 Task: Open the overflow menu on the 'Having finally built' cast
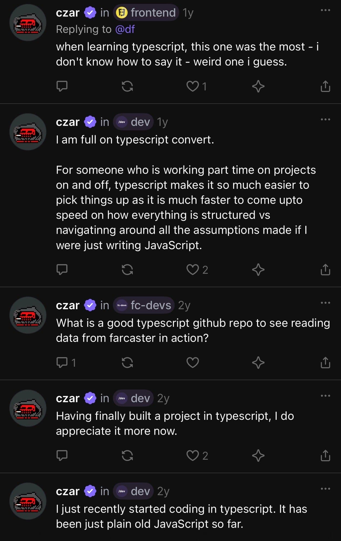(325, 396)
